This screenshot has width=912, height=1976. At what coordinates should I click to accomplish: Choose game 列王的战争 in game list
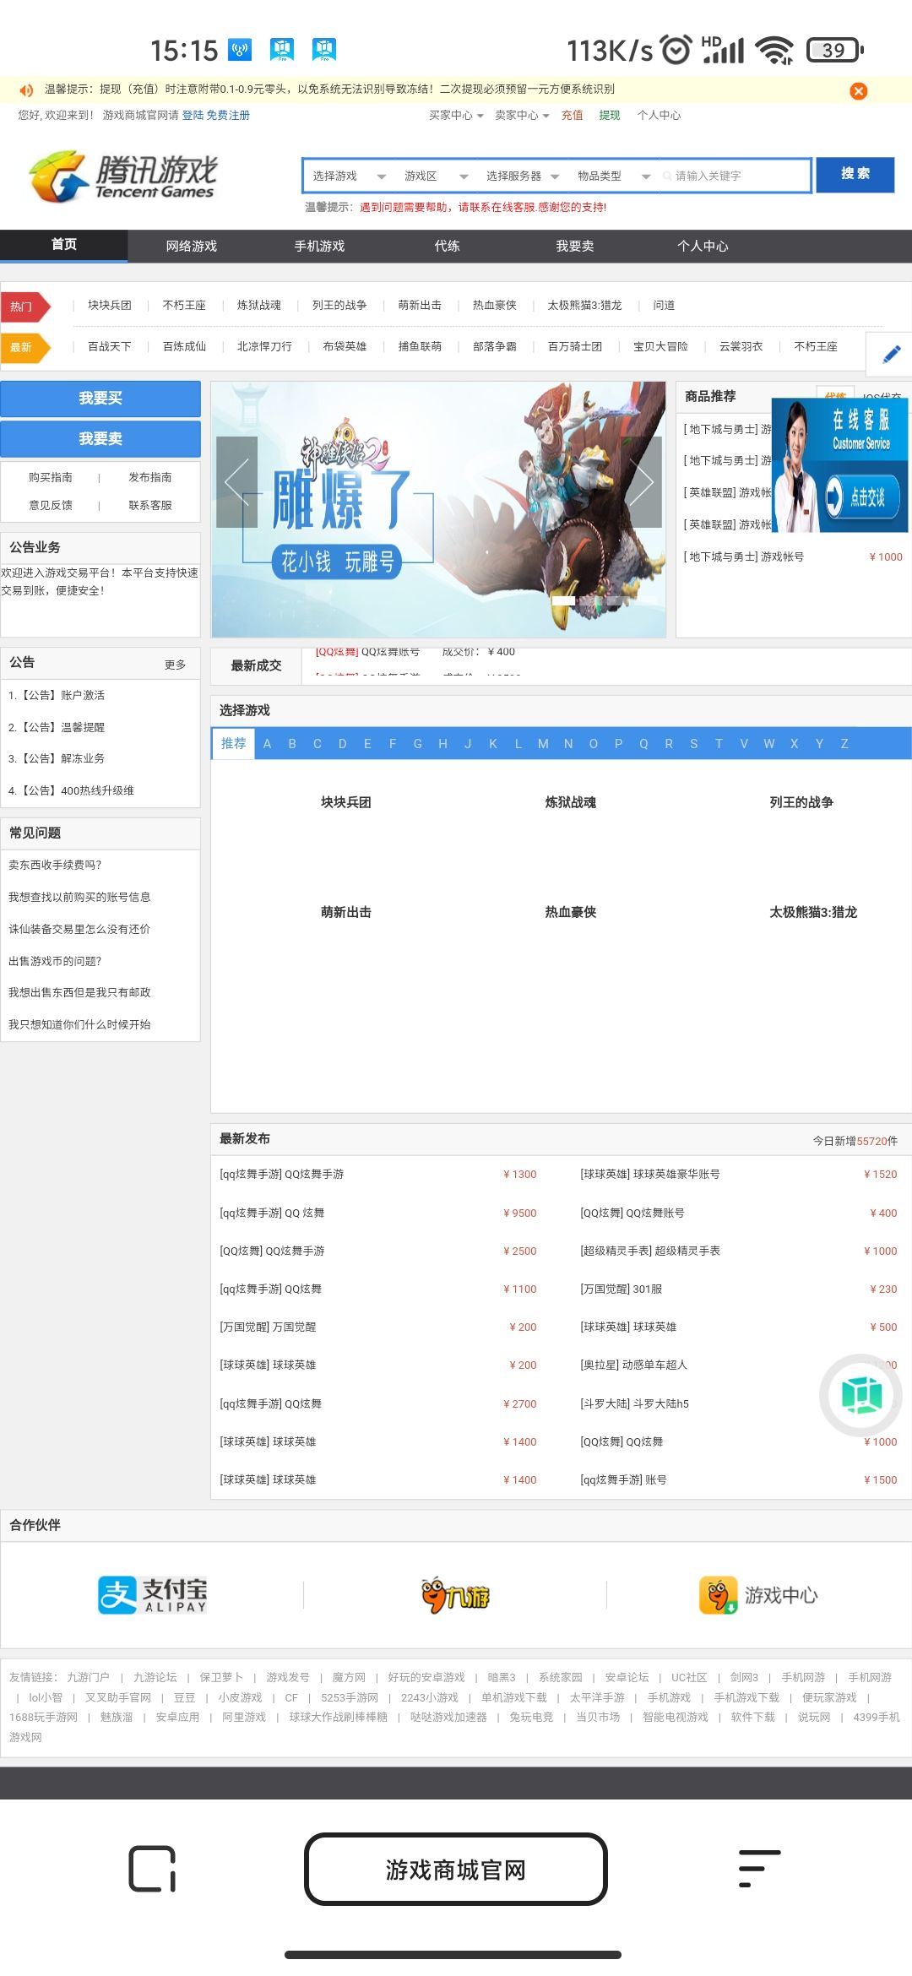pyautogui.click(x=801, y=802)
